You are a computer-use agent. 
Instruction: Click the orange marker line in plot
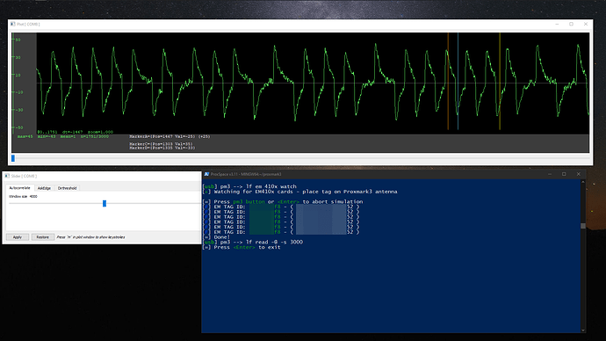tap(448, 81)
